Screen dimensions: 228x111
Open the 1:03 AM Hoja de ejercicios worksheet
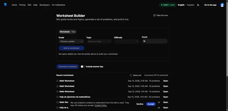166,97
